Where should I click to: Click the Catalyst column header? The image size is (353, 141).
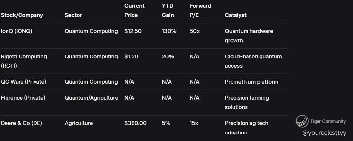pos(235,15)
